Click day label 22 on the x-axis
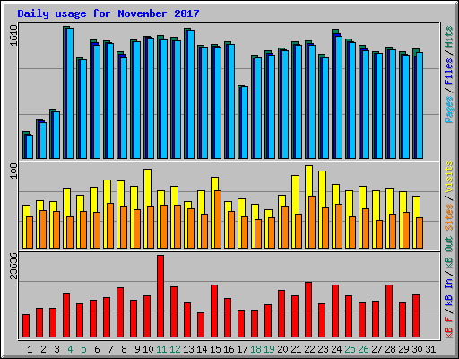Viewport: 459px width, 359px height. pos(309,349)
